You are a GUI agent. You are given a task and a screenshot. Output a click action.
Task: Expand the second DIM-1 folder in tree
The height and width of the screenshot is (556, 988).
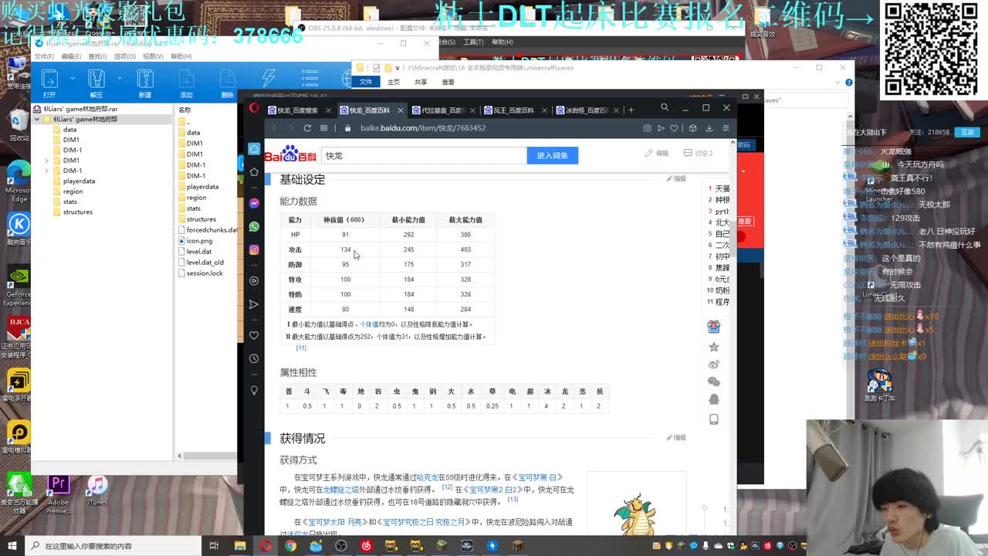tap(46, 171)
